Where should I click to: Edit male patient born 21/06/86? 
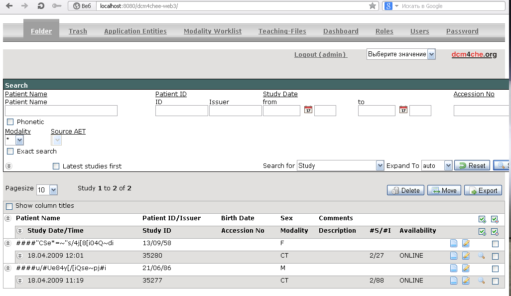click(x=466, y=268)
